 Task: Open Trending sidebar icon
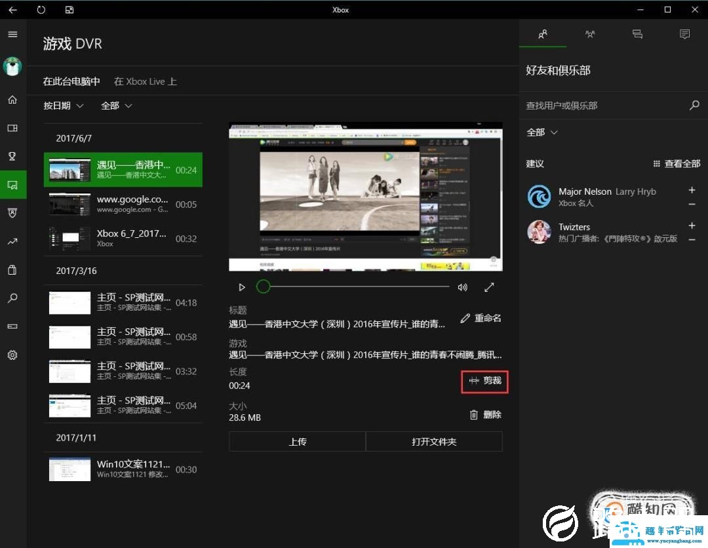[x=12, y=241]
